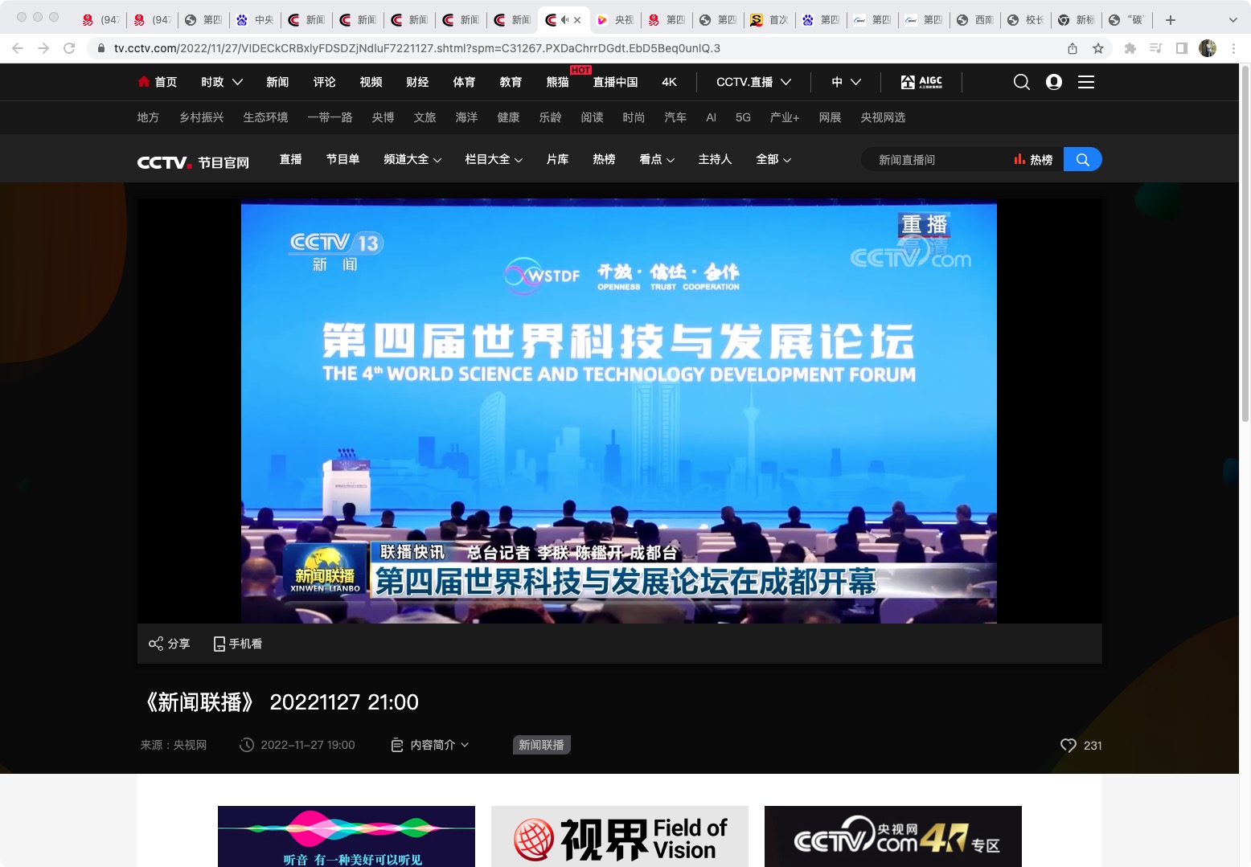Click the 新闻联播 tag button
This screenshot has height=867, width=1251.
541,746
